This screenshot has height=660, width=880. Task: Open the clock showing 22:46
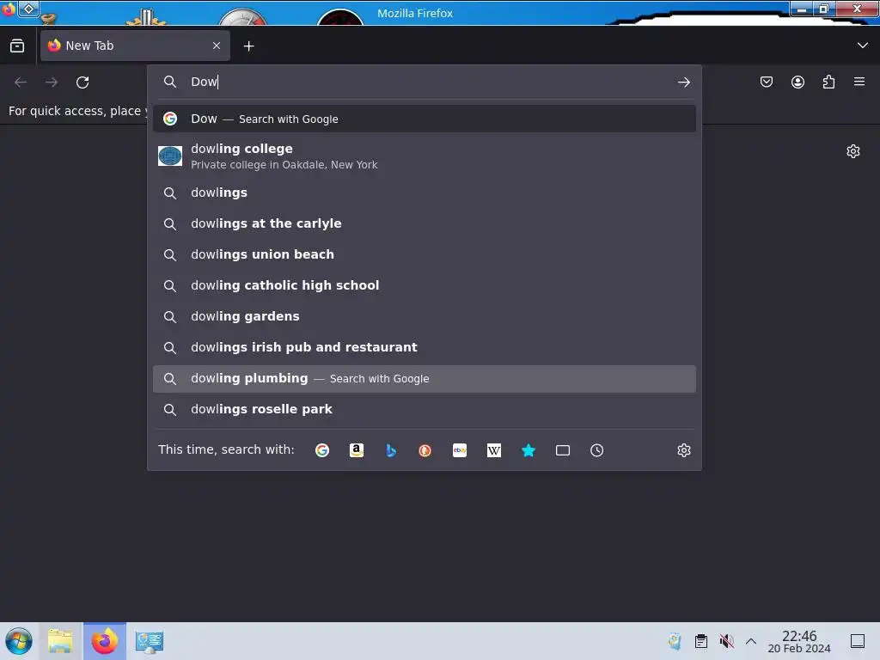coord(799,641)
